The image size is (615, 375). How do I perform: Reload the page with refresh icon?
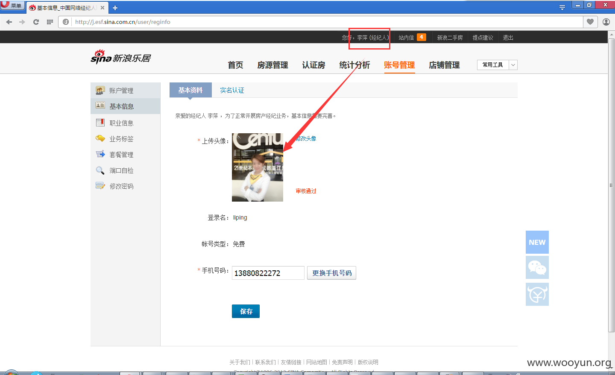[x=36, y=22]
